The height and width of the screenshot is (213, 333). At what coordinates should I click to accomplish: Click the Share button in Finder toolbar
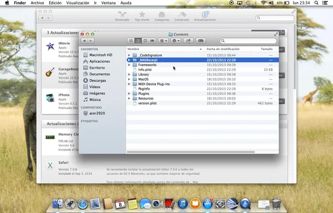click(x=188, y=41)
